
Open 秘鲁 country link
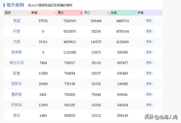[17, 73]
